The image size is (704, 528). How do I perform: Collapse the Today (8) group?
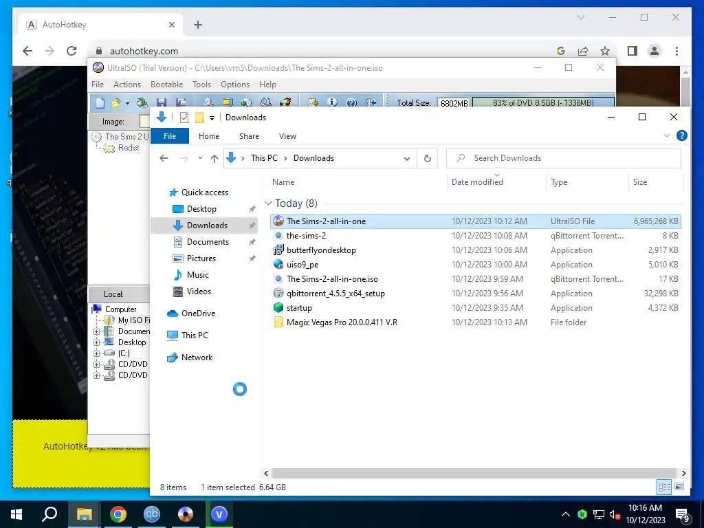tap(269, 203)
